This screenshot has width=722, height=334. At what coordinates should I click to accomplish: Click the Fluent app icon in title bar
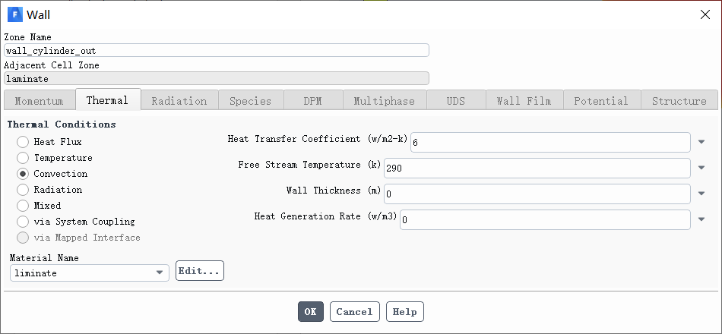pyautogui.click(x=15, y=14)
